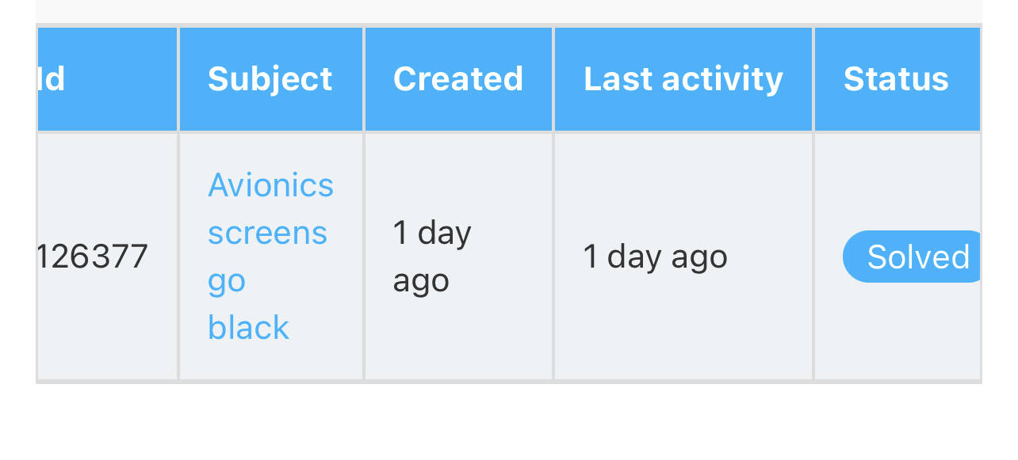
Task: Click empty space above Created cell text
Action: pos(457,170)
